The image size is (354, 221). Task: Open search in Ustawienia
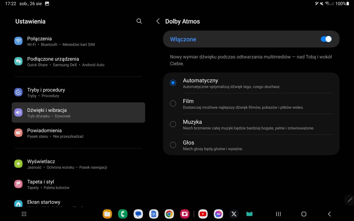139,21
